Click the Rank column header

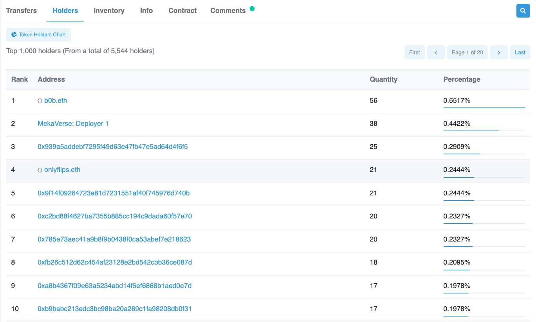20,79
